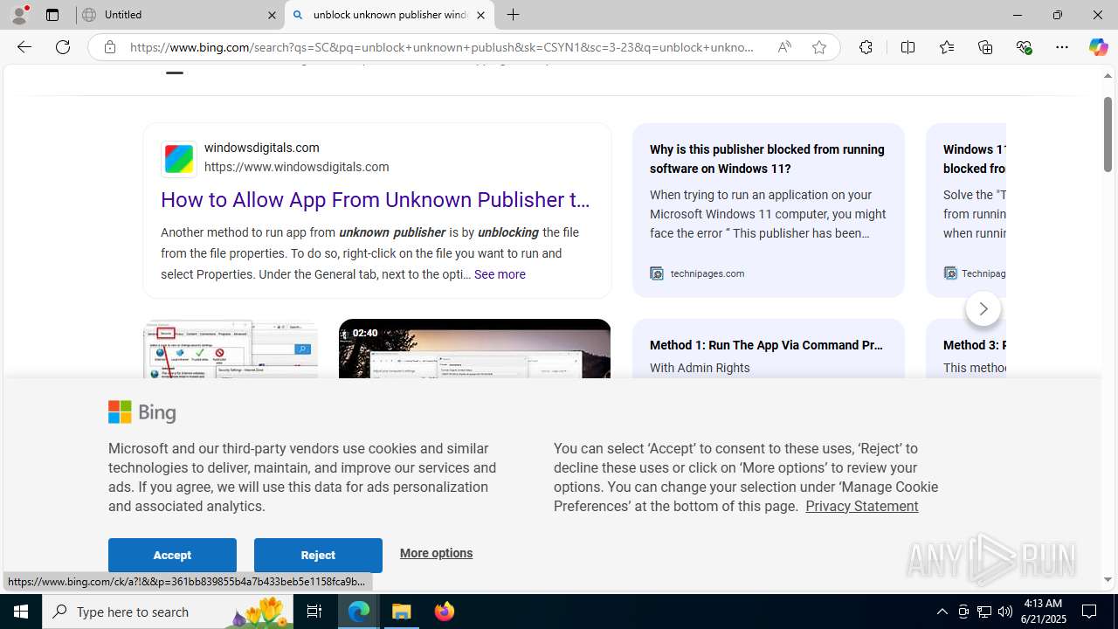
Task: Click the address bar URL field
Action: (x=441, y=47)
